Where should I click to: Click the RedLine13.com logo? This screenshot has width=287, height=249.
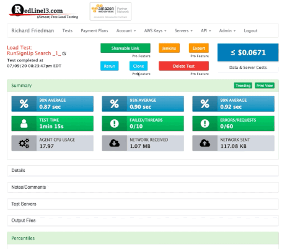pyautogui.click(x=44, y=12)
